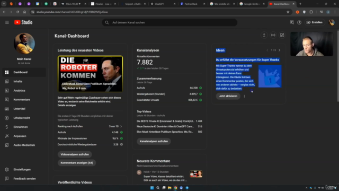Open the Windows Start button
The height and width of the screenshot is (191, 339).
pyautogui.click(x=152, y=188)
